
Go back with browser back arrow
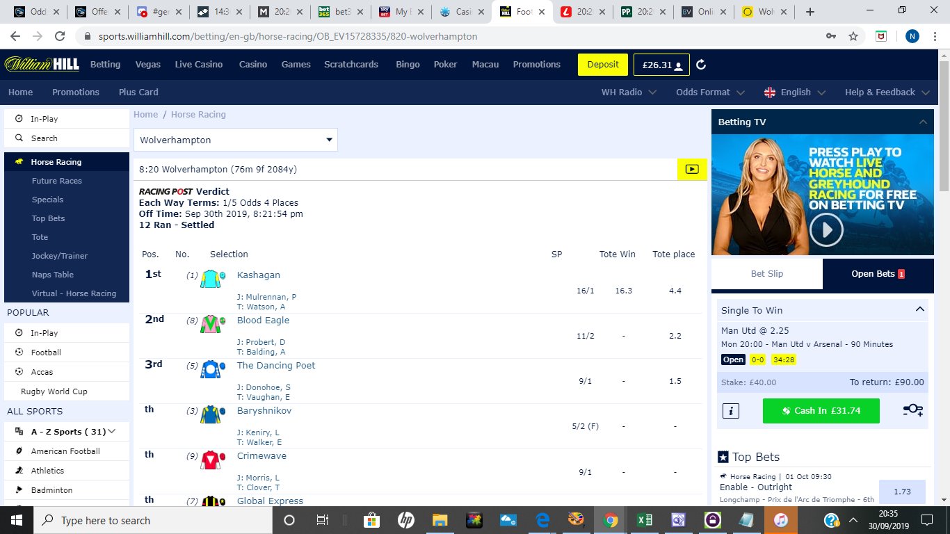click(x=15, y=36)
